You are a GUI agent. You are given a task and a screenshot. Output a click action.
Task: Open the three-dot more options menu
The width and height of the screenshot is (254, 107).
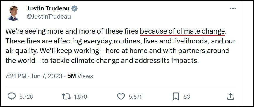point(233,8)
